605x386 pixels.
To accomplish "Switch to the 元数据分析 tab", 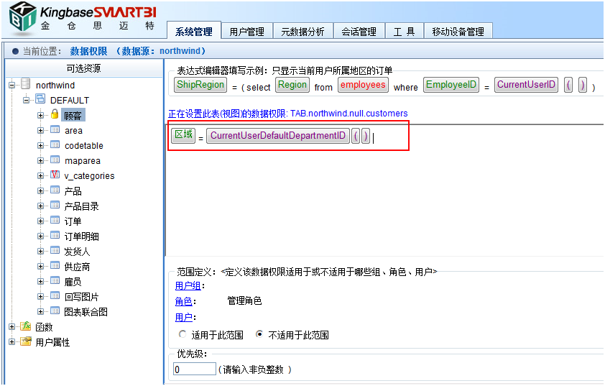I will (302, 31).
